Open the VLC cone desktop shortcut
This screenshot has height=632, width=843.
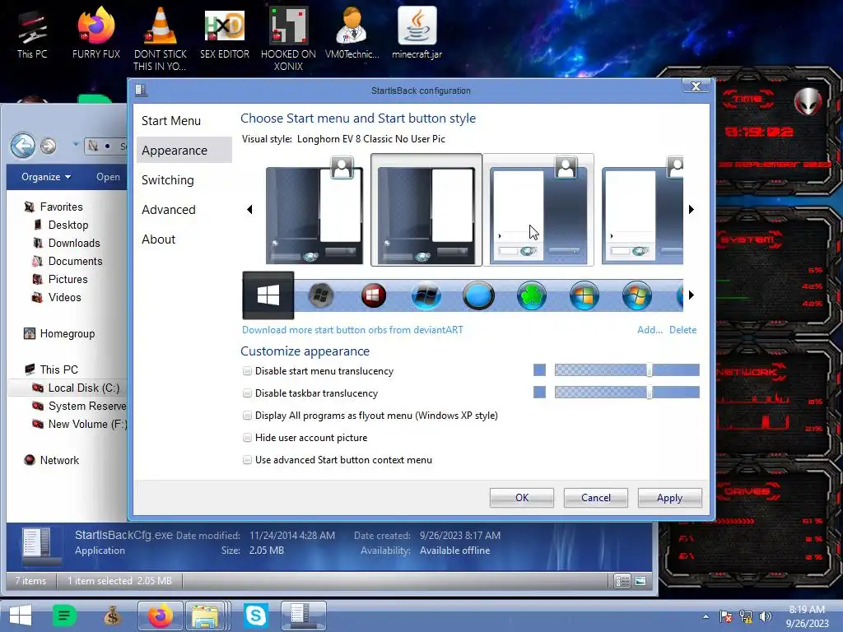(161, 39)
